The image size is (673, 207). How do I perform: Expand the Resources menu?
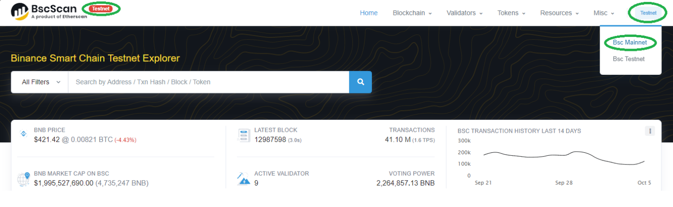tap(559, 13)
